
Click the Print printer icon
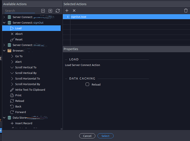tap(12, 95)
